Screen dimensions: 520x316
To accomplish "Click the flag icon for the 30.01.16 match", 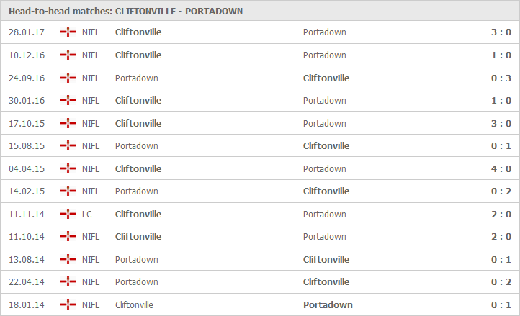I will 68,101.
